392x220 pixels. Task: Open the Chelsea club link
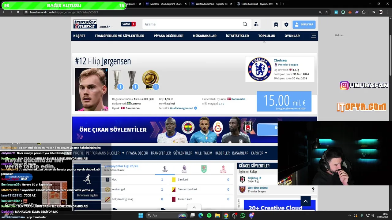[x=280, y=60]
